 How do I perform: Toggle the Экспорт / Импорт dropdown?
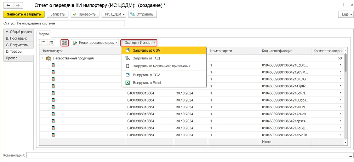pyautogui.click(x=139, y=43)
